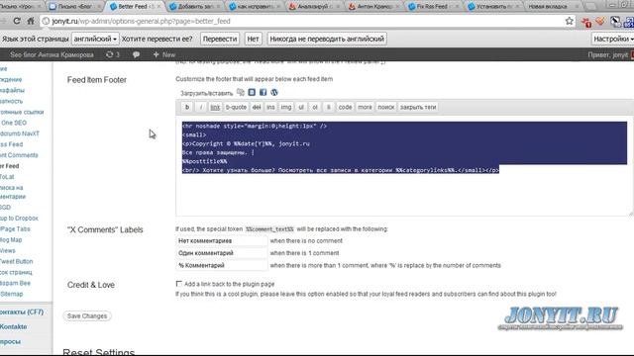Screen dimensions: 634x356
Task: Insert a b-quote tag
Action: 236,107
